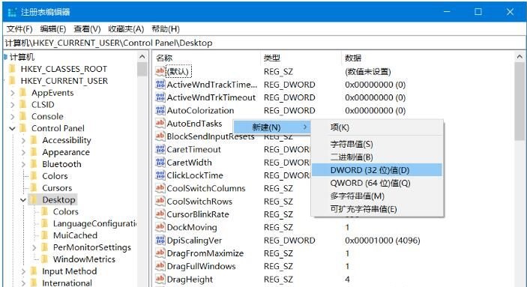The image size is (527, 287).
Task: Expand the CLSID tree node
Action: [x=13, y=105]
